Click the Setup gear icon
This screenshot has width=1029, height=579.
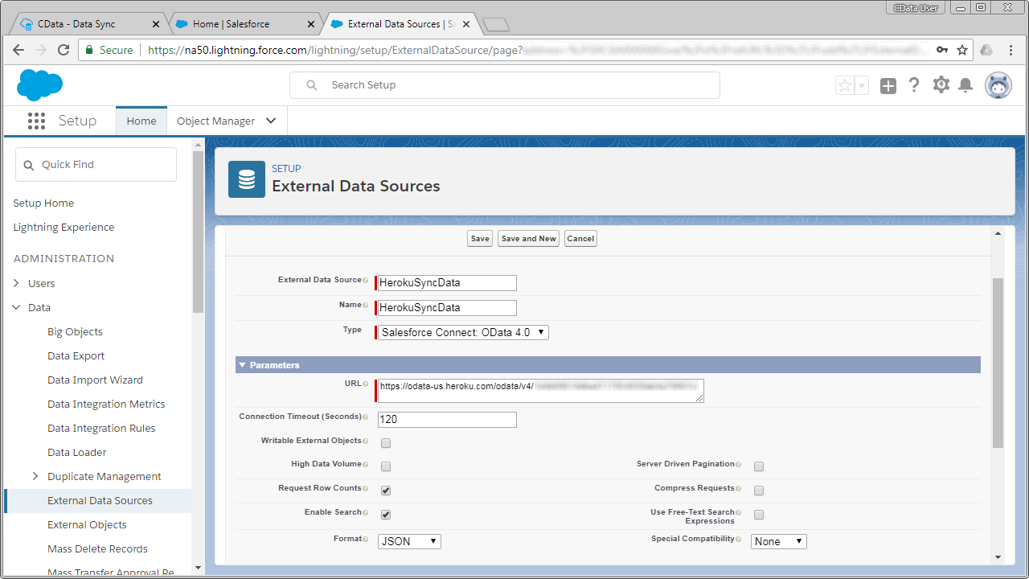pos(941,85)
